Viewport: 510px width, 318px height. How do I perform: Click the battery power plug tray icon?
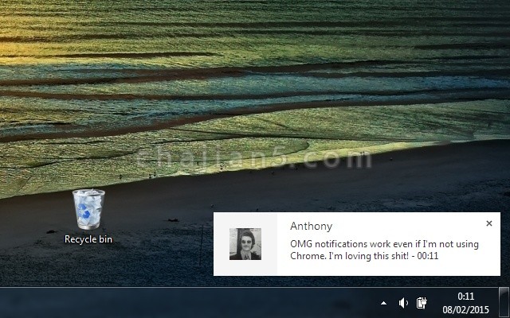(x=422, y=303)
